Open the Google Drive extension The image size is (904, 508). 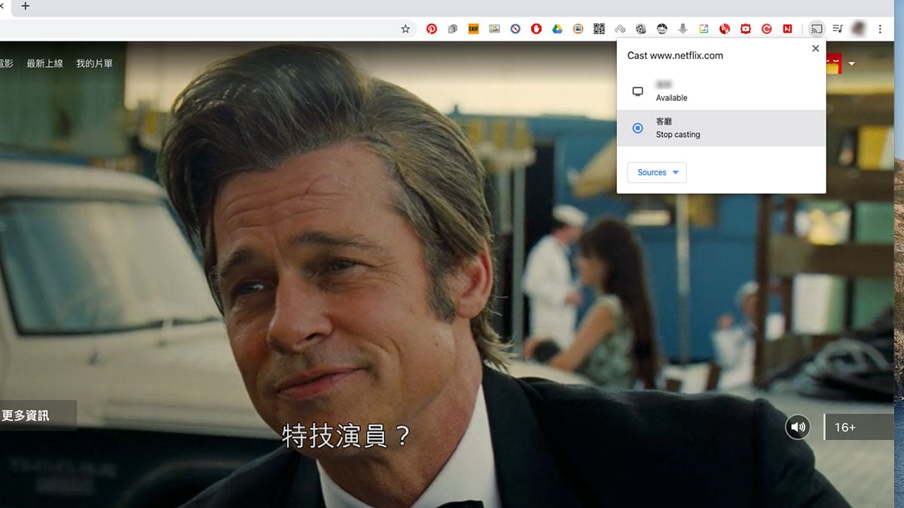coord(557,29)
